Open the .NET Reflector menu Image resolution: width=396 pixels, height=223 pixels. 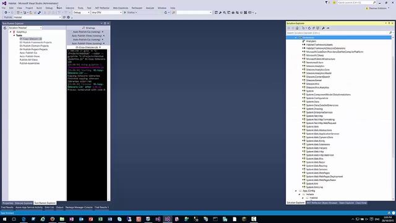click(x=102, y=8)
